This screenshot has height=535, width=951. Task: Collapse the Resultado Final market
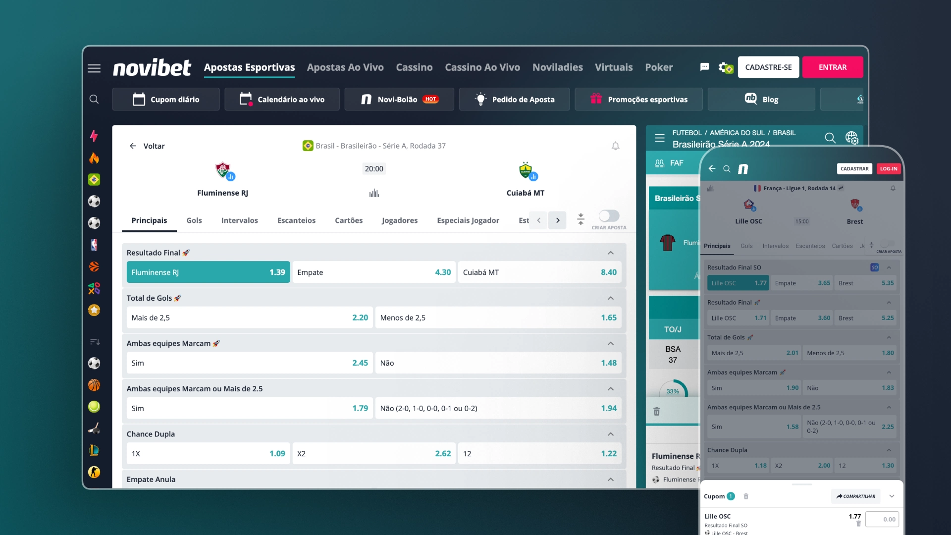coord(611,253)
